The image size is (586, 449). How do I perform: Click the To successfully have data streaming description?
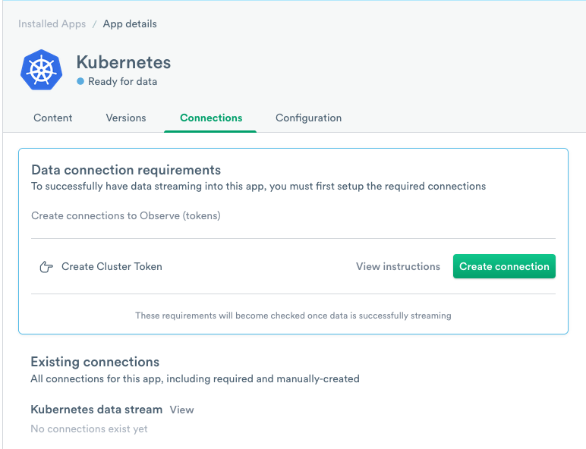(258, 186)
